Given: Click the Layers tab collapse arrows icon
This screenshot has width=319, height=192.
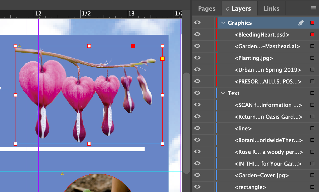Looking at the screenshot, I should [228, 9].
